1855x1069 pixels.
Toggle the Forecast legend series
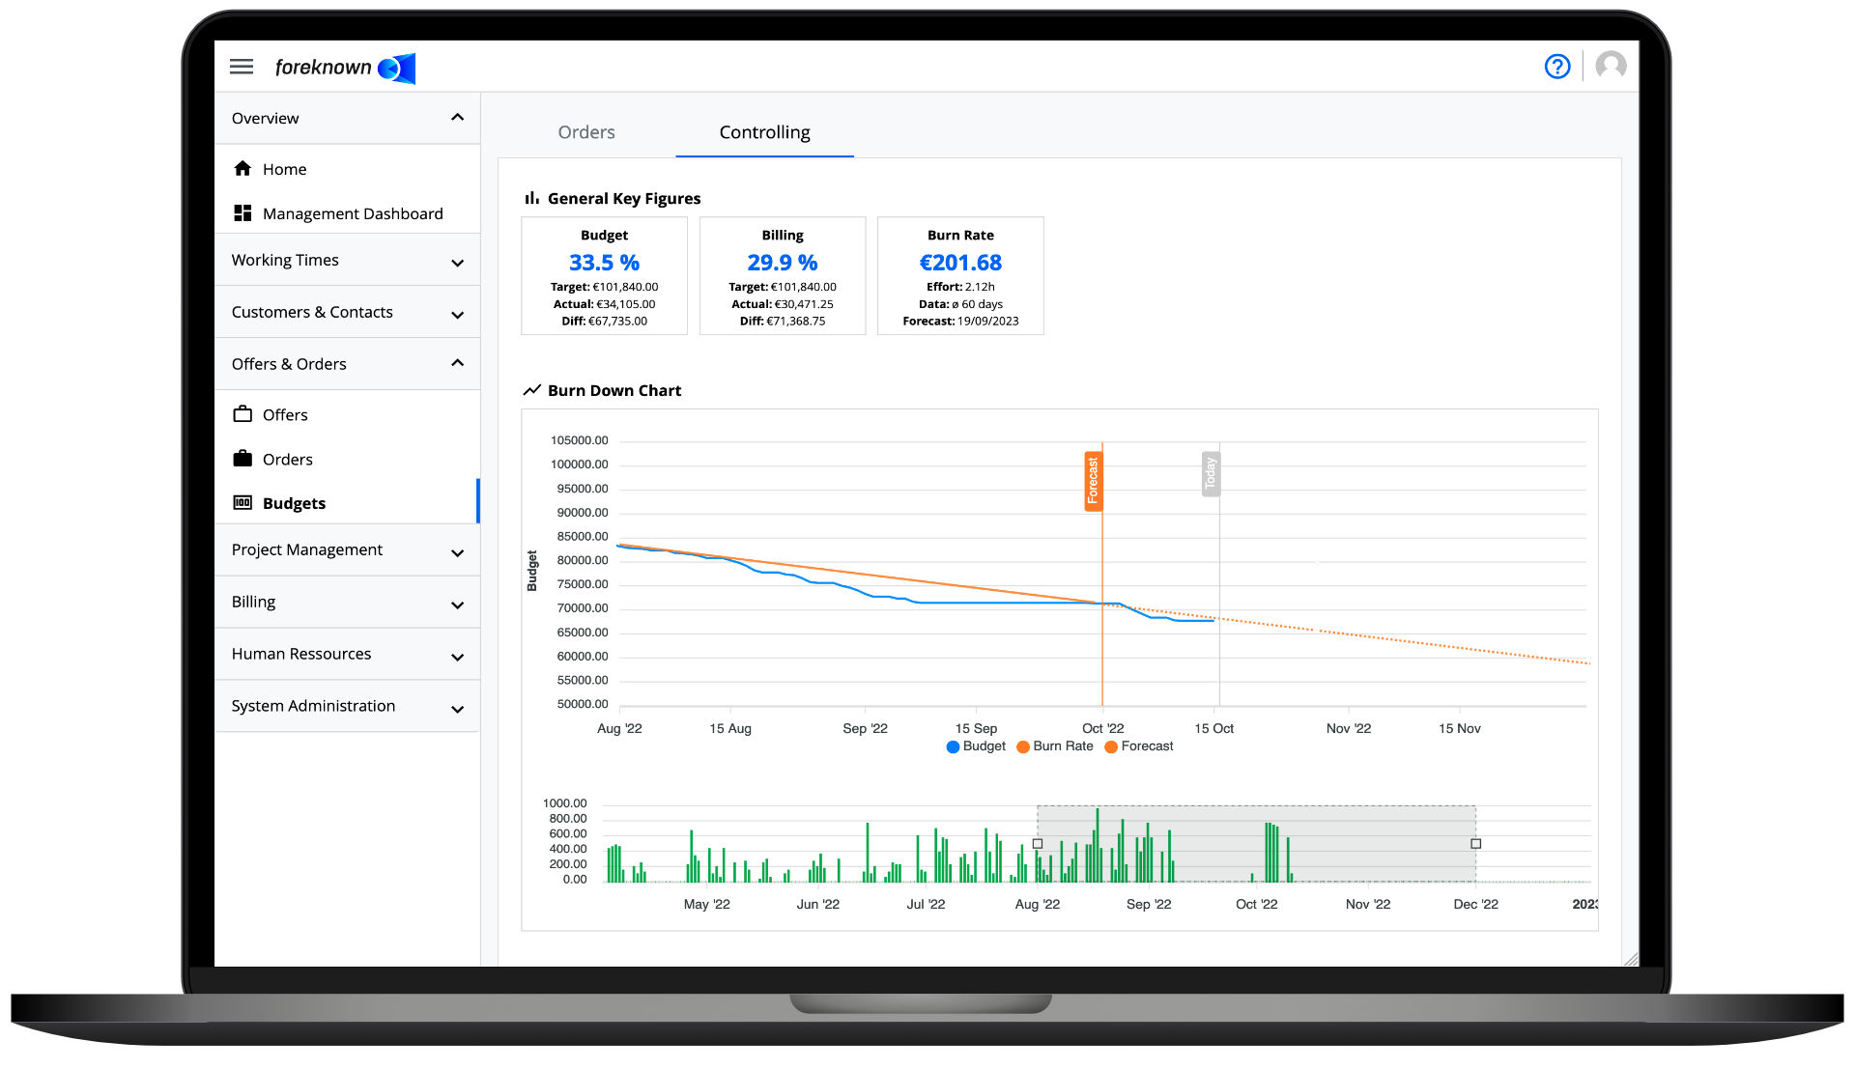pyautogui.click(x=1139, y=746)
